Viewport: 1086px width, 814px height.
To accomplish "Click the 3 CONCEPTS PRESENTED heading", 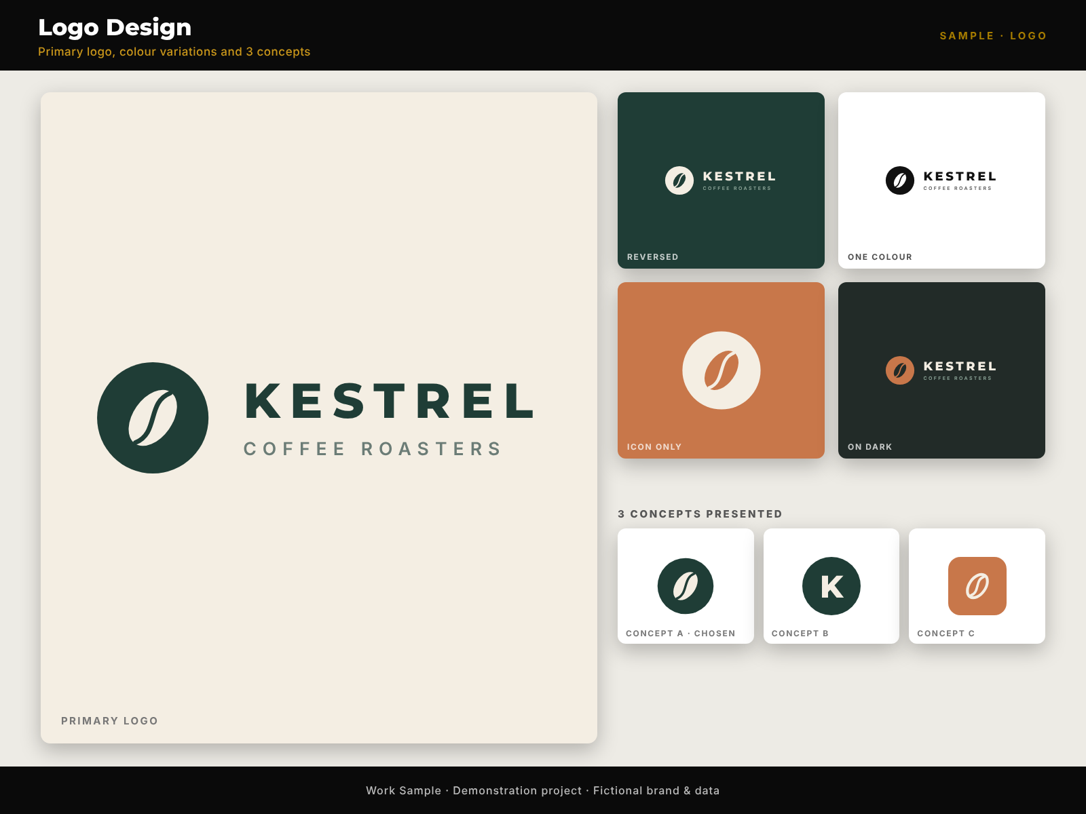I will 700,514.
